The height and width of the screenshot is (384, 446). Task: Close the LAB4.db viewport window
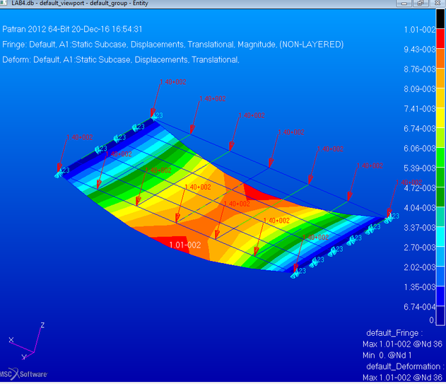tap(438, 3)
